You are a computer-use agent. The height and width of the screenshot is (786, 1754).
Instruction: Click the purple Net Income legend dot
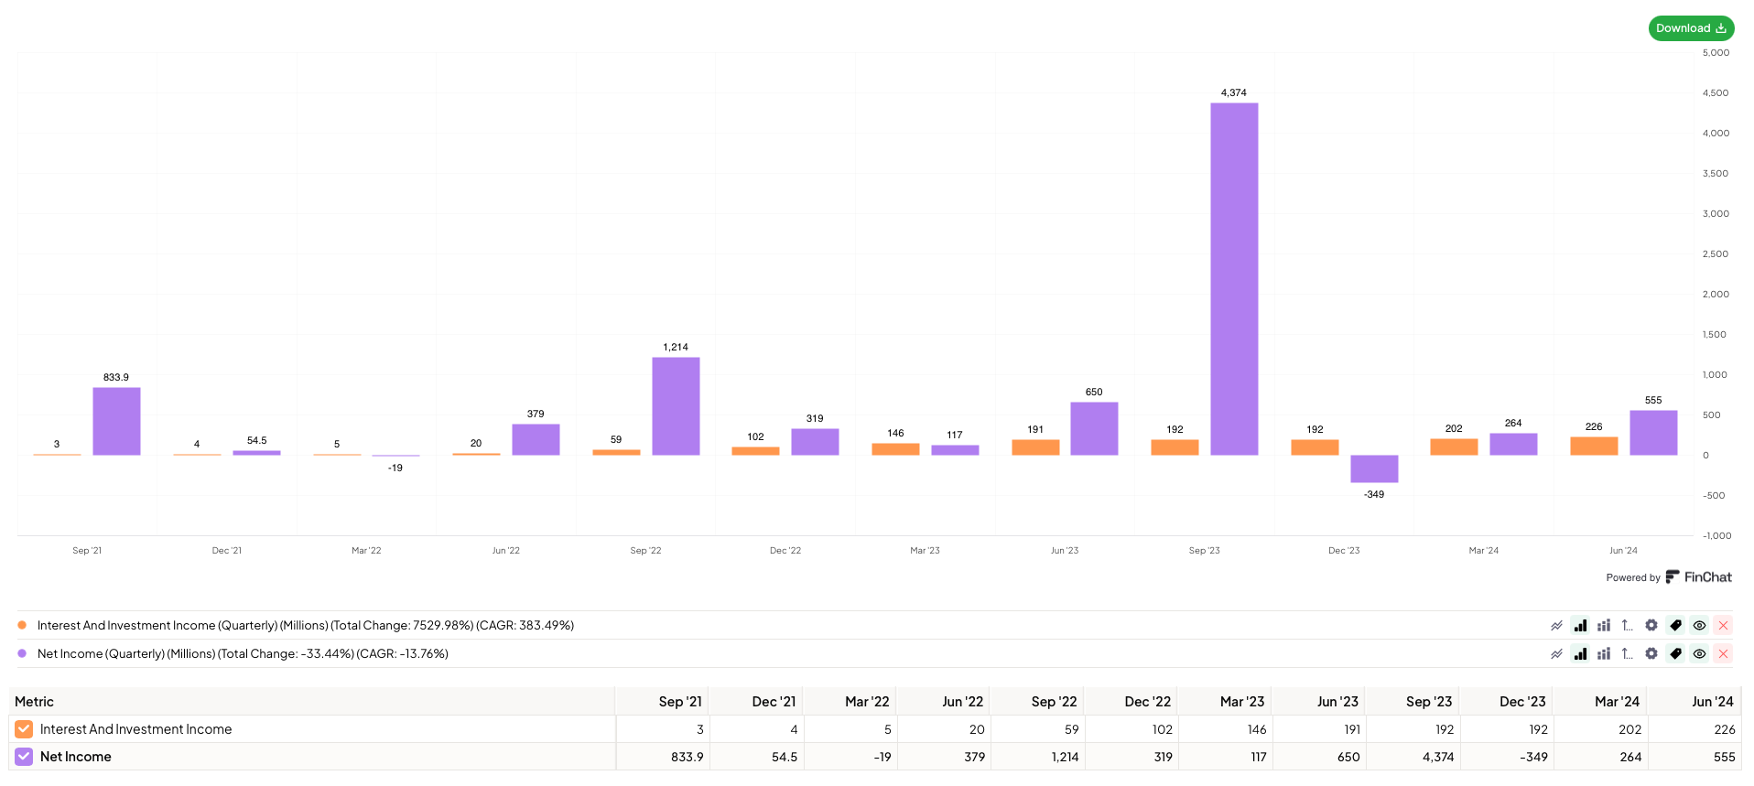pyautogui.click(x=22, y=654)
